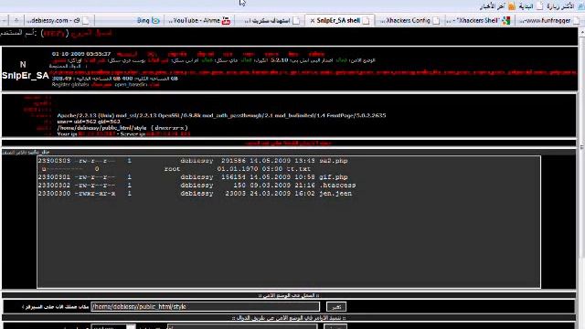Click permissions -rwxr-xr-x on jen.jeen row
This screenshot has height=329, width=585.
[95, 194]
